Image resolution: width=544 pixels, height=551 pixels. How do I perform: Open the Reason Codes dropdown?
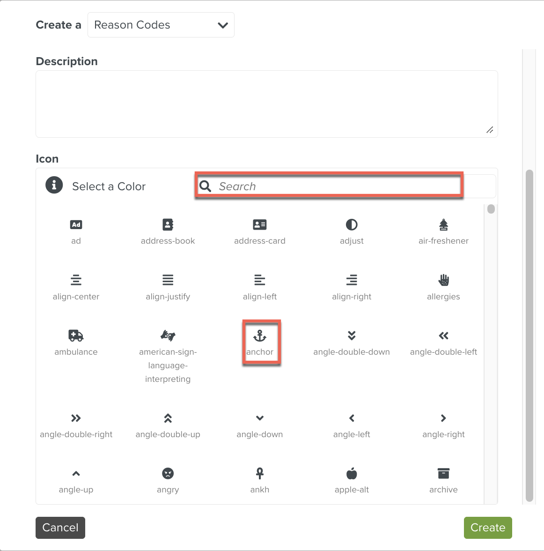click(161, 25)
